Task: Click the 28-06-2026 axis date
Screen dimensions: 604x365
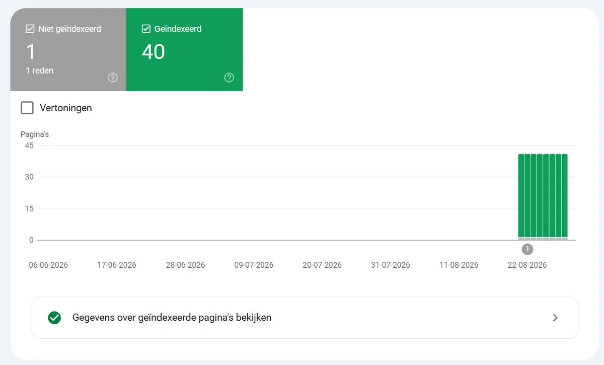Action: [185, 265]
